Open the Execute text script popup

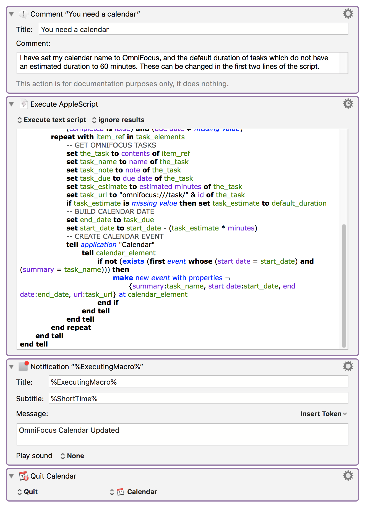click(x=52, y=120)
